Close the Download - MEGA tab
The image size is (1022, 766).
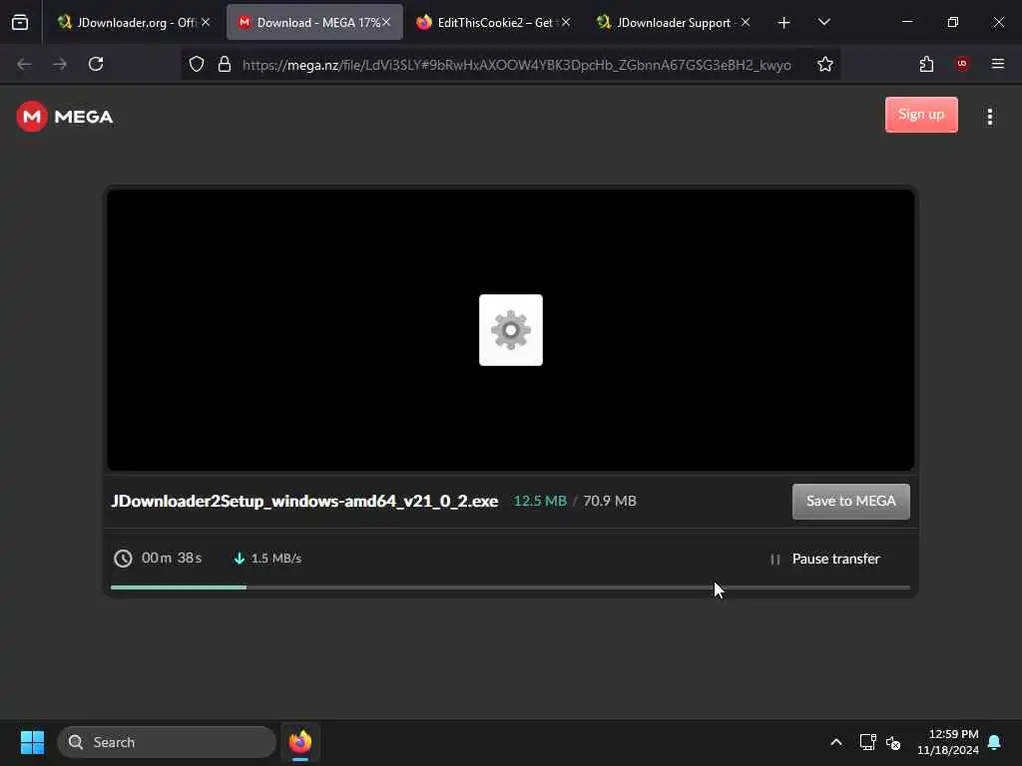click(x=386, y=22)
